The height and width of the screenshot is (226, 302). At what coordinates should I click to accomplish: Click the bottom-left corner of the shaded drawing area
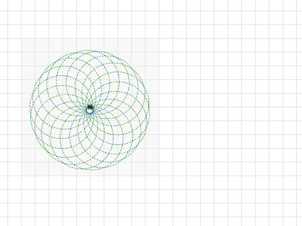pyautogui.click(x=22, y=175)
